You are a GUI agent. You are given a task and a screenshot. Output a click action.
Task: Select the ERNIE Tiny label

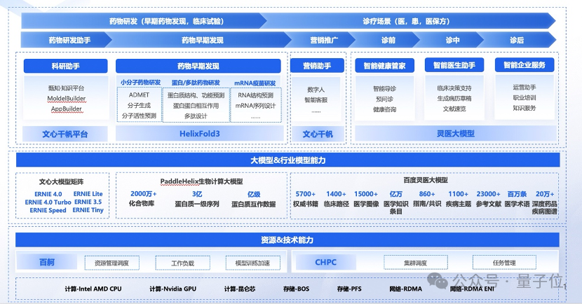(88, 210)
